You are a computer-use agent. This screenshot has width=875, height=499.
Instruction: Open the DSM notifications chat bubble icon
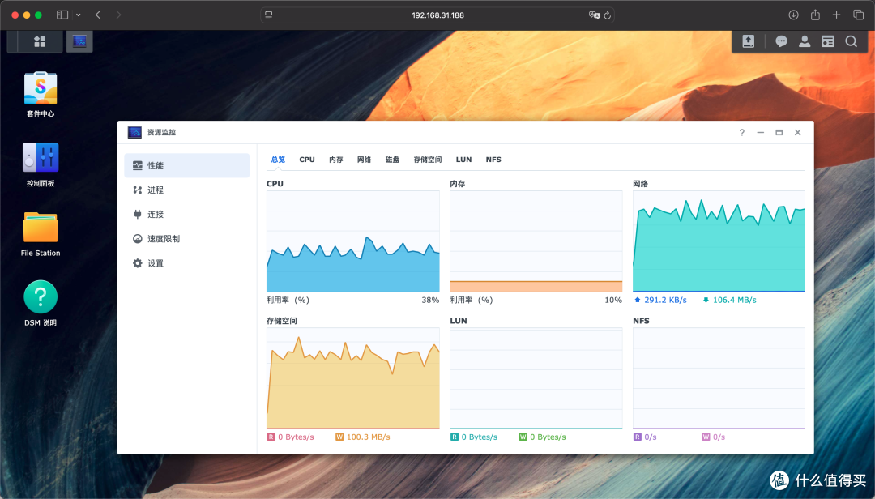point(781,41)
